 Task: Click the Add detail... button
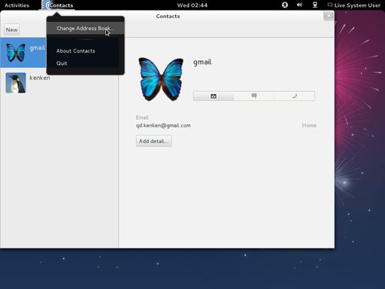point(154,141)
